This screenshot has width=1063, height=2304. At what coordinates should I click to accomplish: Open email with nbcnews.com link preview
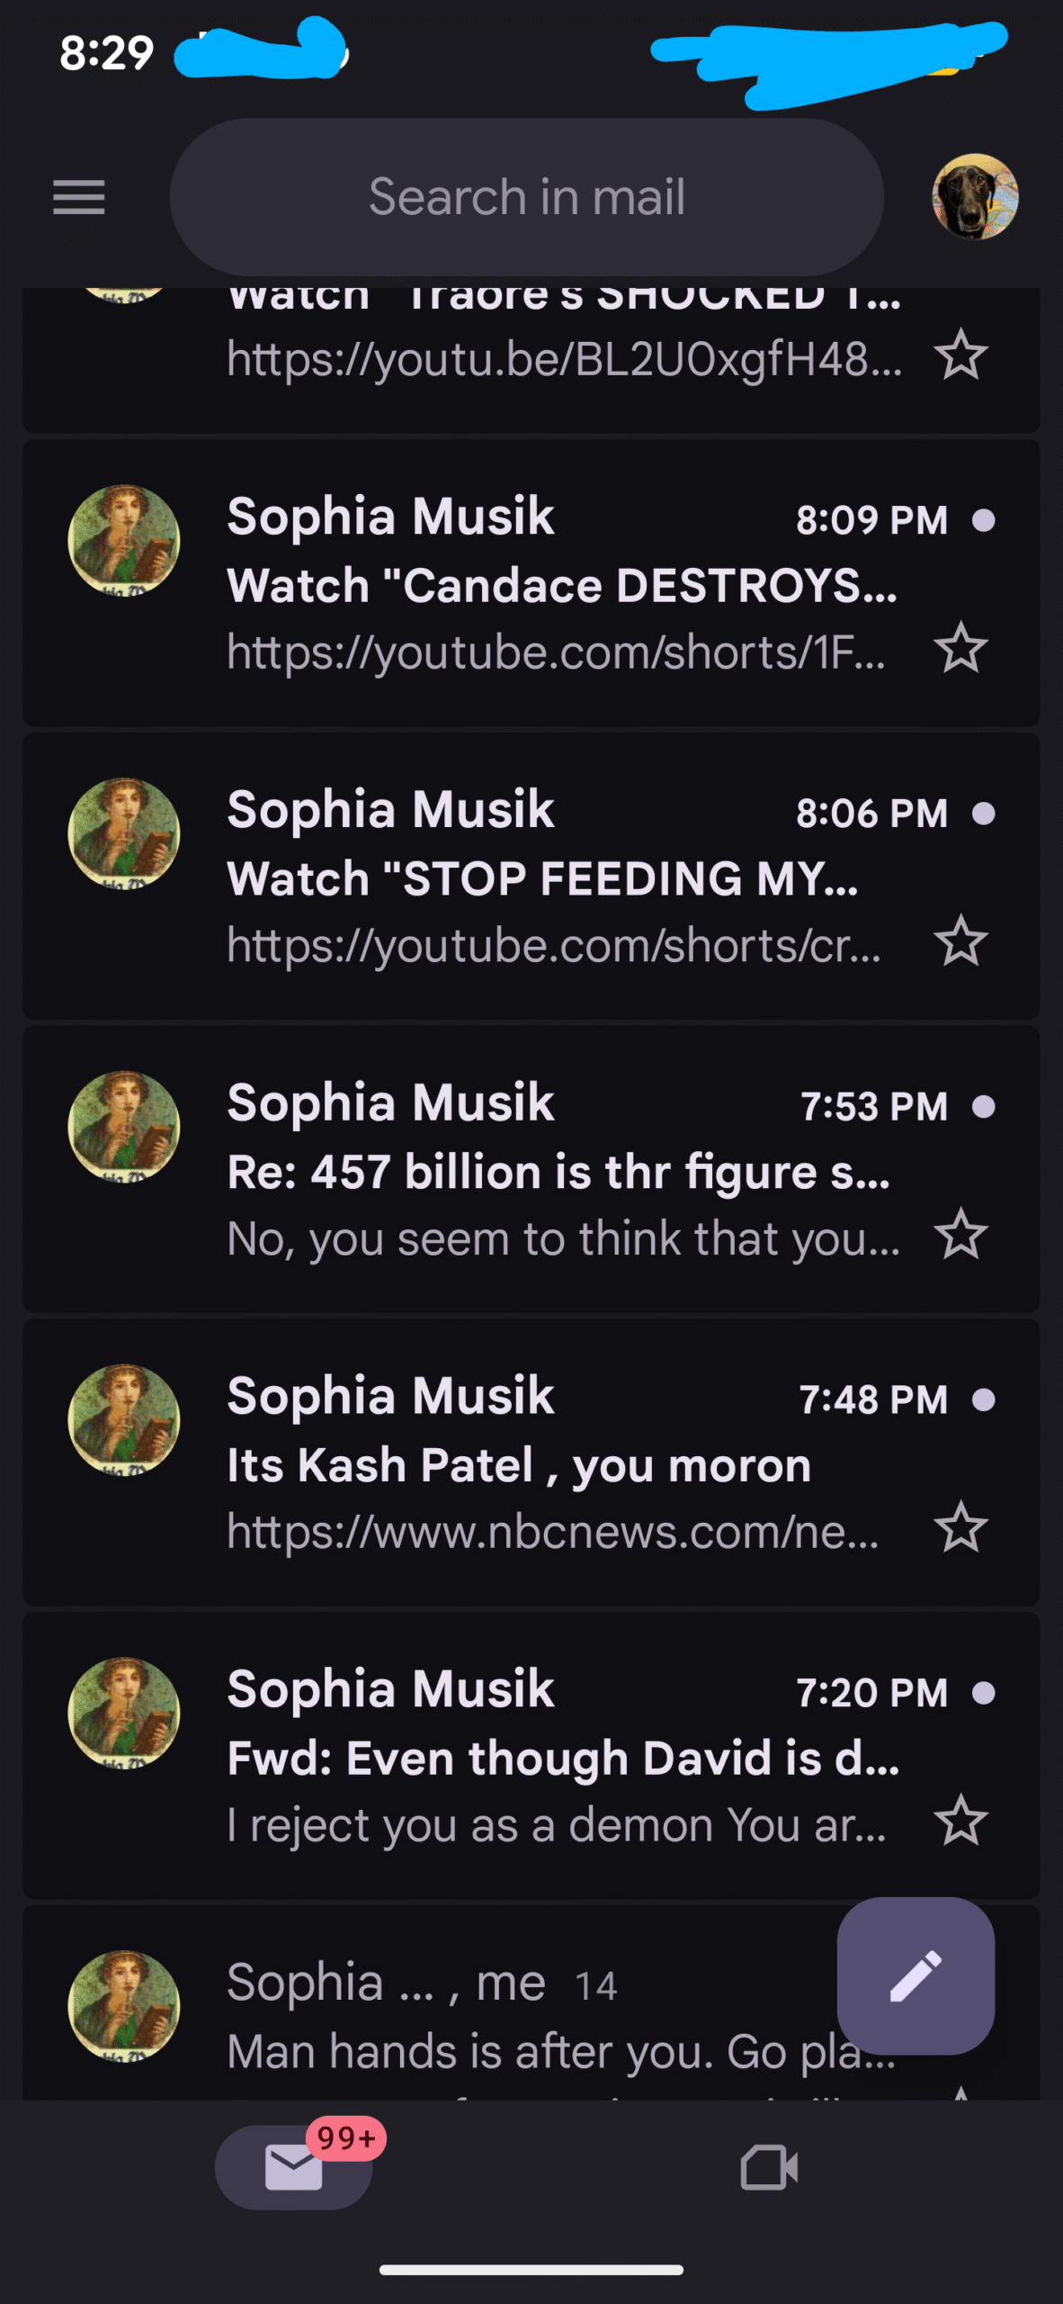pos(552,1532)
